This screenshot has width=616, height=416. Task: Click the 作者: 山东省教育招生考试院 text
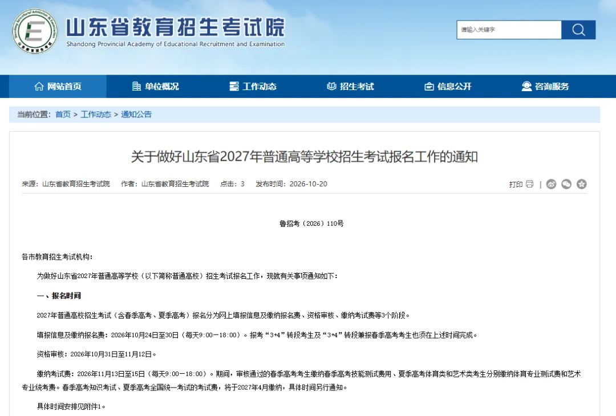tap(165, 184)
